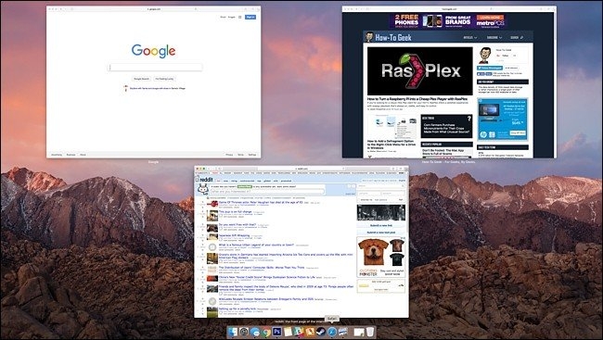Click reddit's Submit a new link button
The image size is (603, 340).
[x=381, y=225]
